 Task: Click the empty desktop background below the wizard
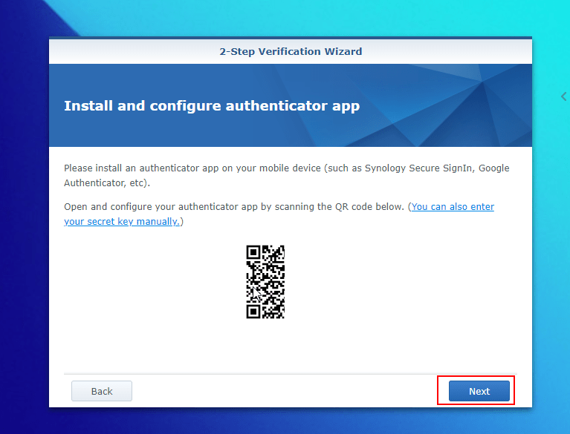tap(291, 421)
